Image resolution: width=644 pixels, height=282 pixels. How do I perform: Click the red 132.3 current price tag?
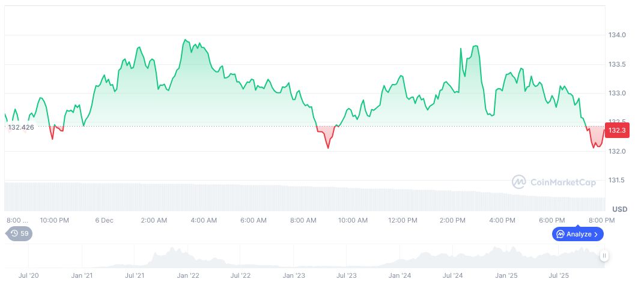click(617, 130)
